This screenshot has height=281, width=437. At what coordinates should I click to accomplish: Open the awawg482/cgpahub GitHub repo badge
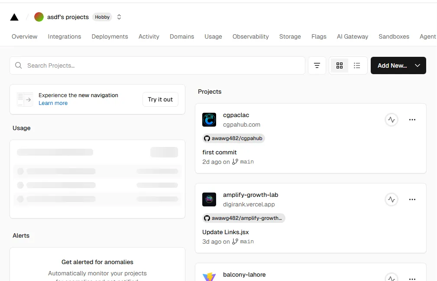(233, 138)
